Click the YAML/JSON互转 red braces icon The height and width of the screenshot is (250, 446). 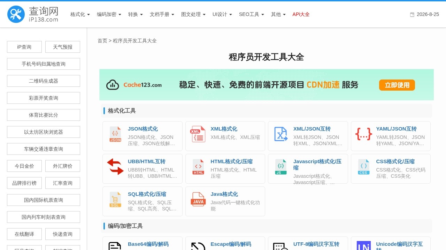(364, 134)
